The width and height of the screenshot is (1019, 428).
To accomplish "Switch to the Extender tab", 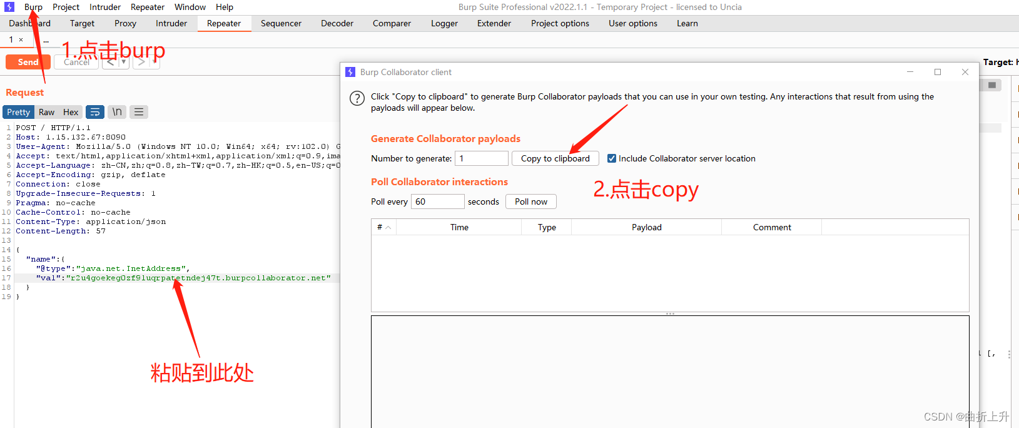I will coord(494,23).
